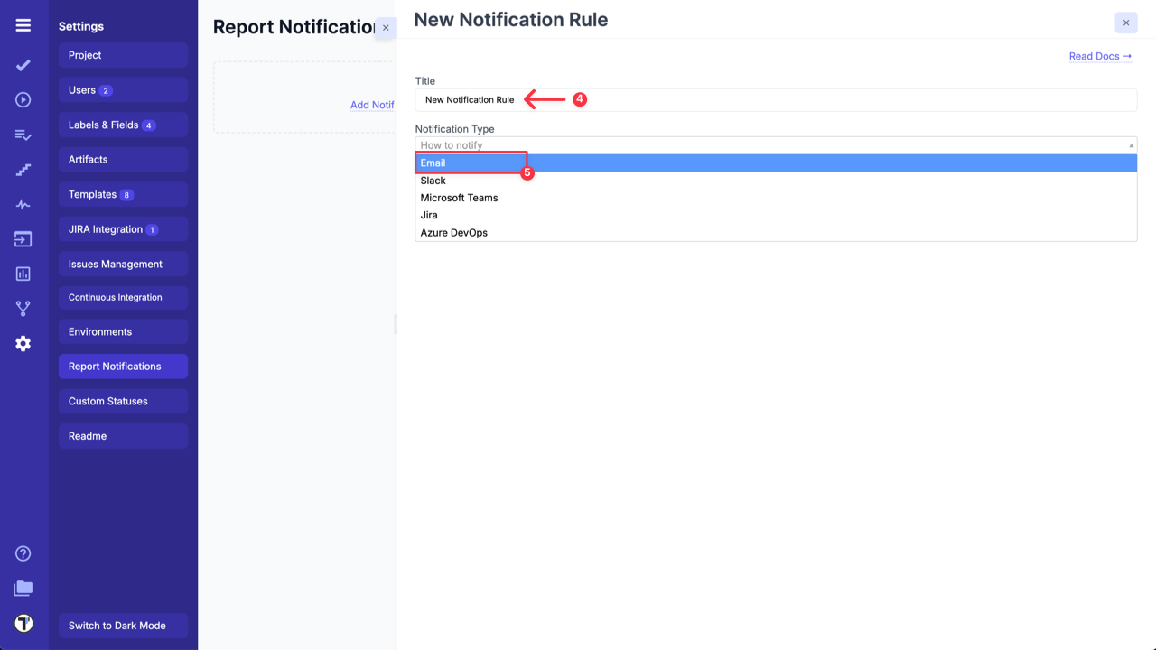1156x650 pixels.
Task: Click the Projects folder icon
Action: [23, 588]
